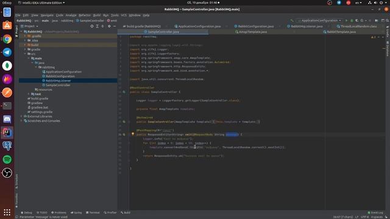Open the pgAdmin elephant icon in the dock

pos(7,146)
